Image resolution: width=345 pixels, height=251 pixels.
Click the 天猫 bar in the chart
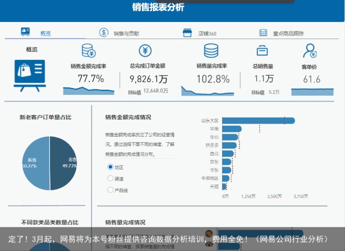pyautogui.click(x=224, y=187)
